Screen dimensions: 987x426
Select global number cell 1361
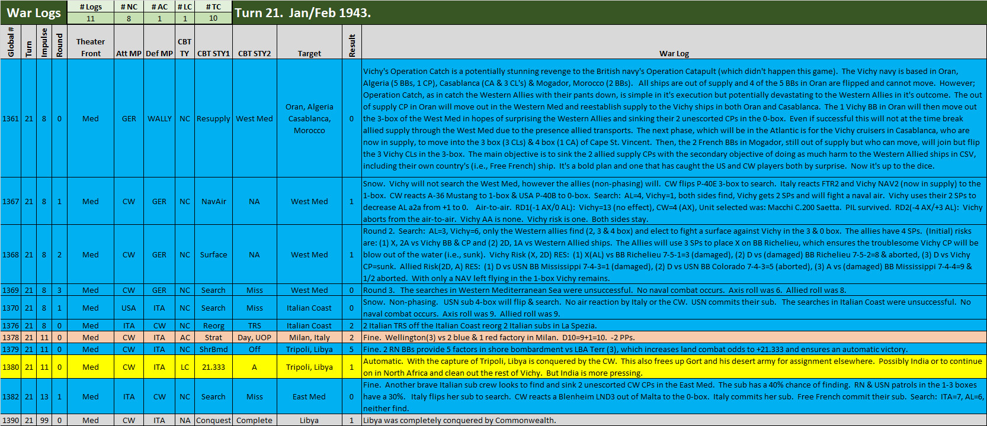point(11,118)
